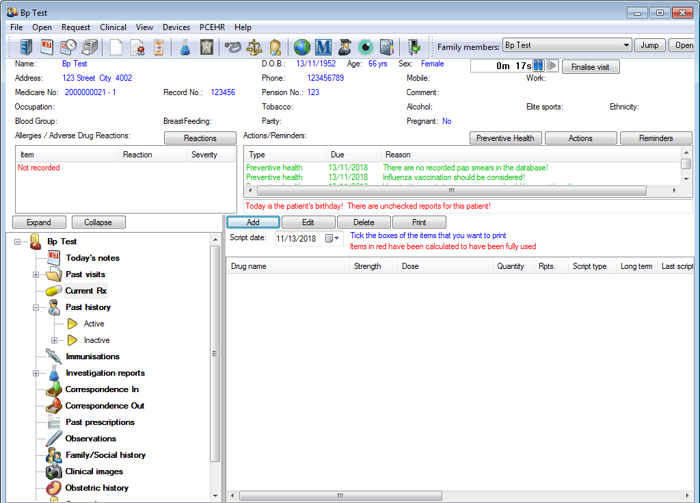Open the waiting room calendar-clock icon

[x=68, y=47]
